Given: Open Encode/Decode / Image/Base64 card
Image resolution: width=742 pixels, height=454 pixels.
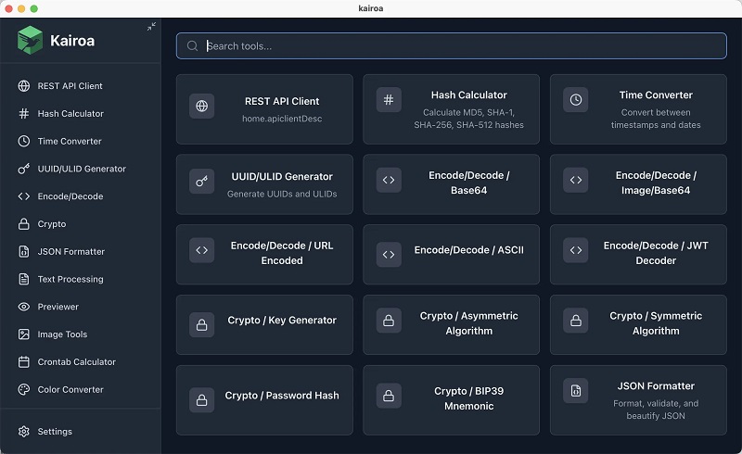Looking at the screenshot, I should pyautogui.click(x=638, y=184).
